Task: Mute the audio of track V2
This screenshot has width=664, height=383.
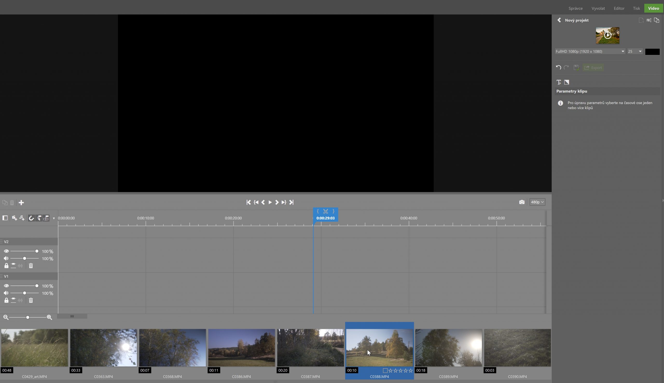Action: (6, 259)
